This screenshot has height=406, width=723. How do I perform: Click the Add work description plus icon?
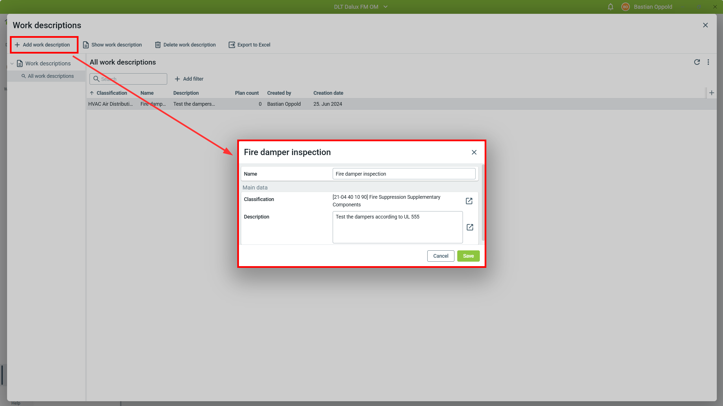pyautogui.click(x=17, y=45)
